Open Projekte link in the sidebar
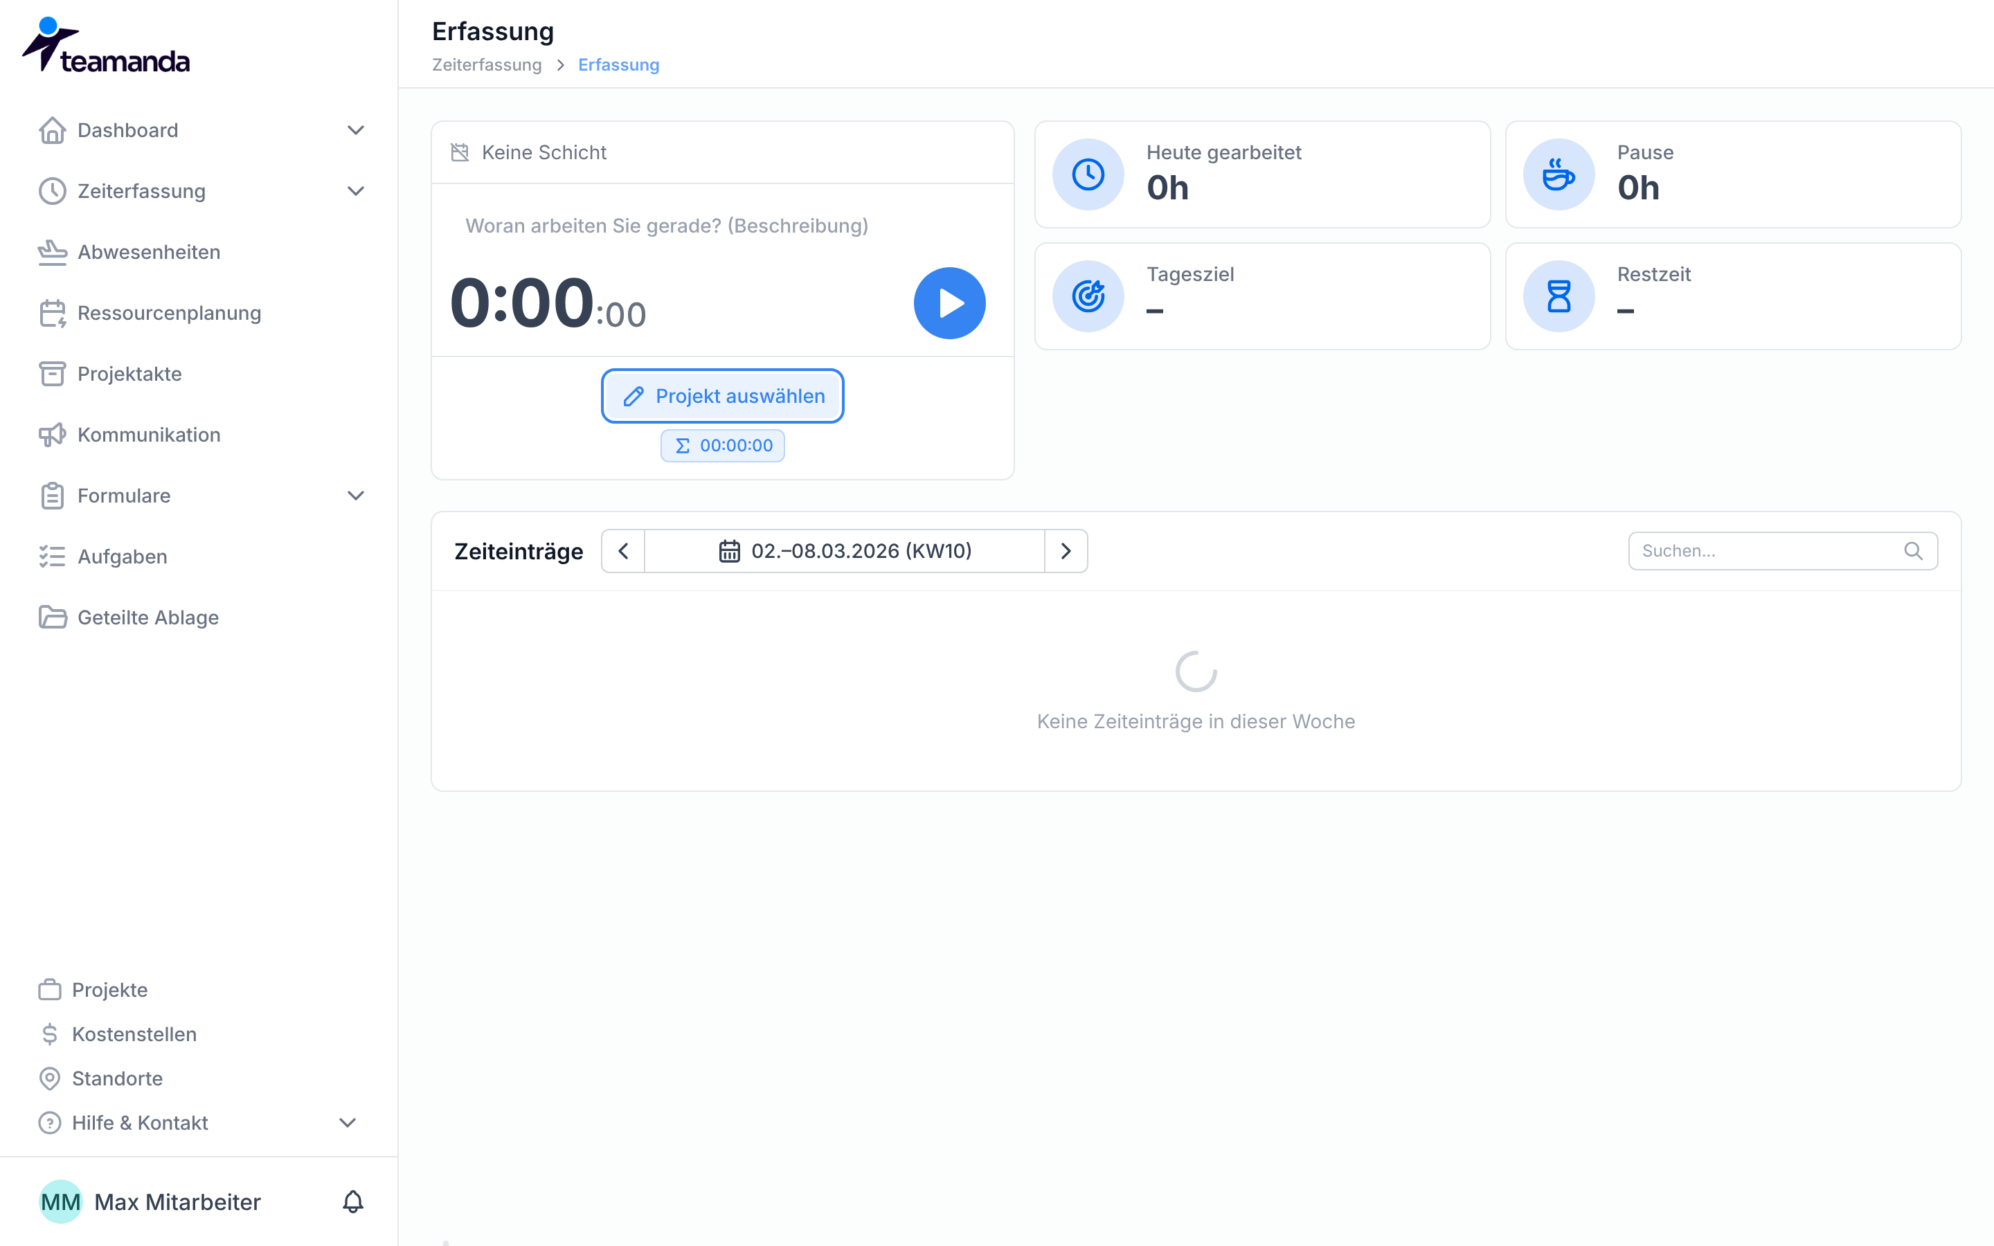 [x=109, y=990]
